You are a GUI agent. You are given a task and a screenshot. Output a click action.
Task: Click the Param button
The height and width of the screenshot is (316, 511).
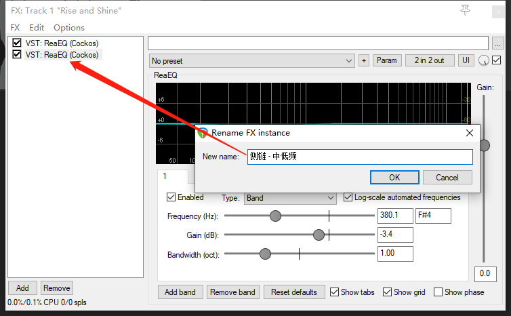tap(387, 60)
